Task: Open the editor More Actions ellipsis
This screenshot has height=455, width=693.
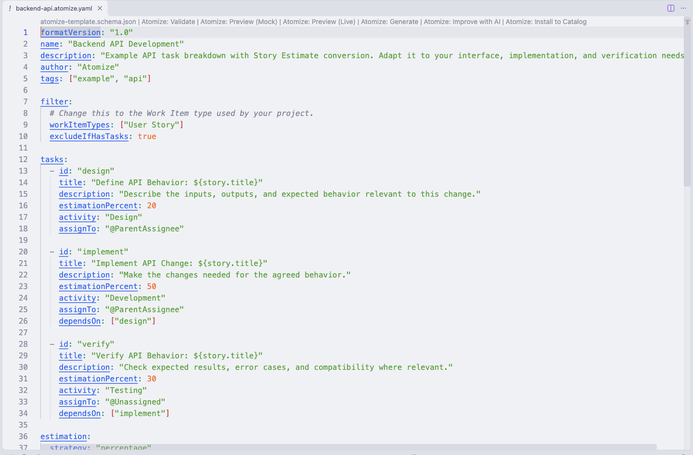Action: coord(683,8)
